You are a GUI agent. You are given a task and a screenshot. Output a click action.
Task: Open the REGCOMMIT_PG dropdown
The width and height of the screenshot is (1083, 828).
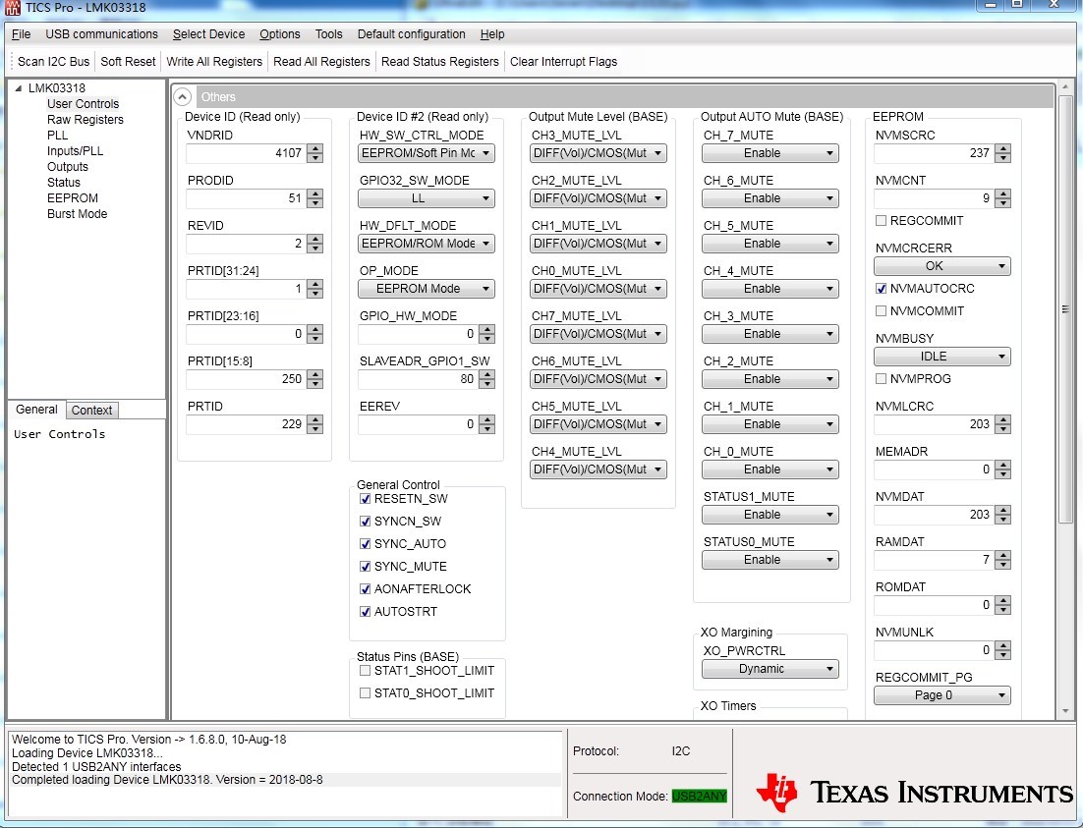(x=942, y=695)
